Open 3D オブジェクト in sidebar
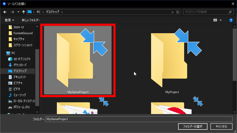237x133 pixels. 22,59
